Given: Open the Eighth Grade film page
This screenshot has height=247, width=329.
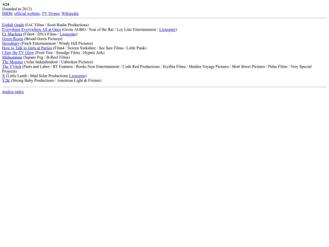Looking at the screenshot, I should click(13, 25).
